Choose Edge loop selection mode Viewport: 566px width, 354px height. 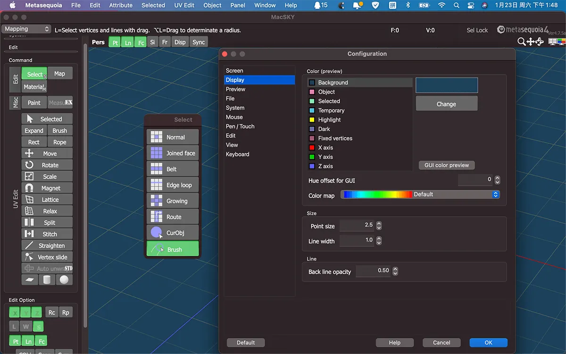[x=173, y=185]
